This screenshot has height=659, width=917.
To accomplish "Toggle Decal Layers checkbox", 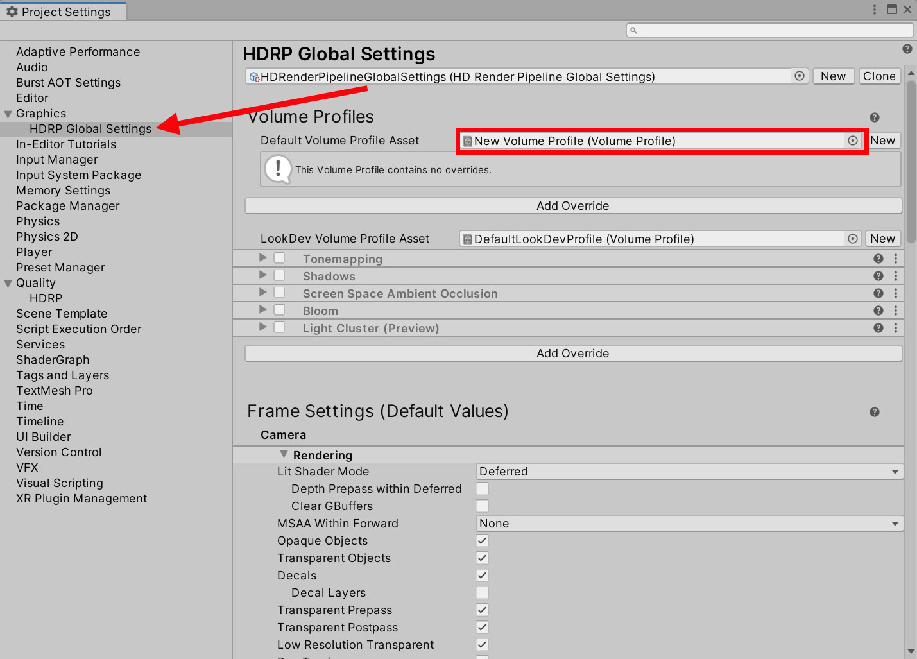I will coord(483,593).
